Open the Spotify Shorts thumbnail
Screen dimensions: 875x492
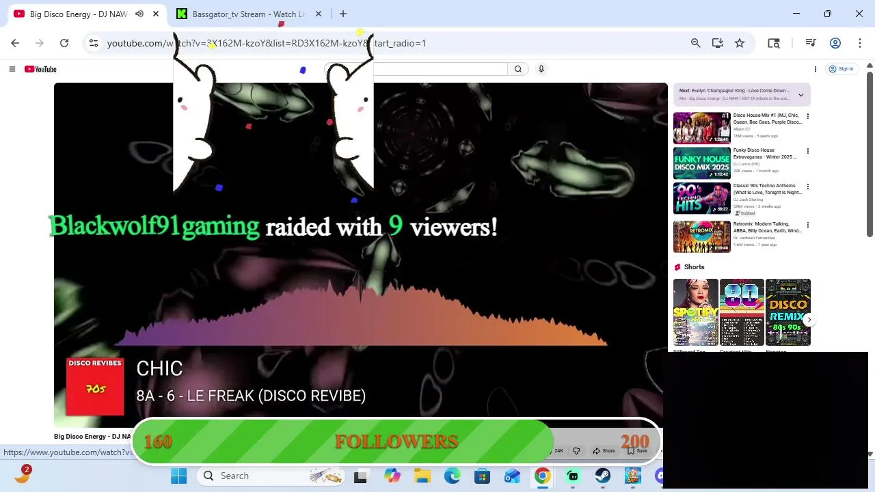pyautogui.click(x=696, y=312)
